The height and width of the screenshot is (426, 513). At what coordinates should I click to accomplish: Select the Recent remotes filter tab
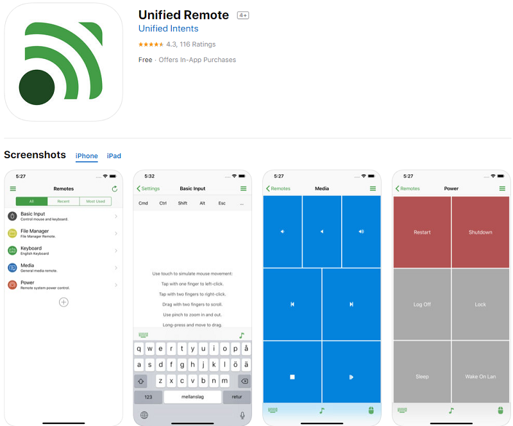pos(63,201)
